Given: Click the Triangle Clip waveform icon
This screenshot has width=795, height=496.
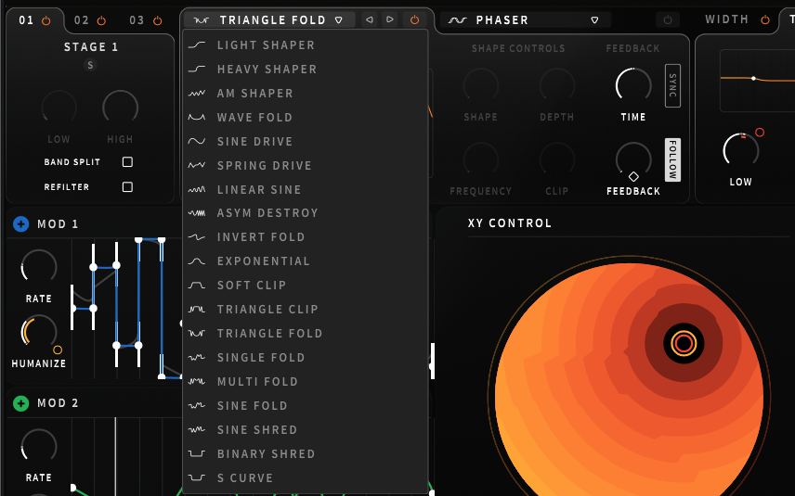Looking at the screenshot, I should [197, 310].
